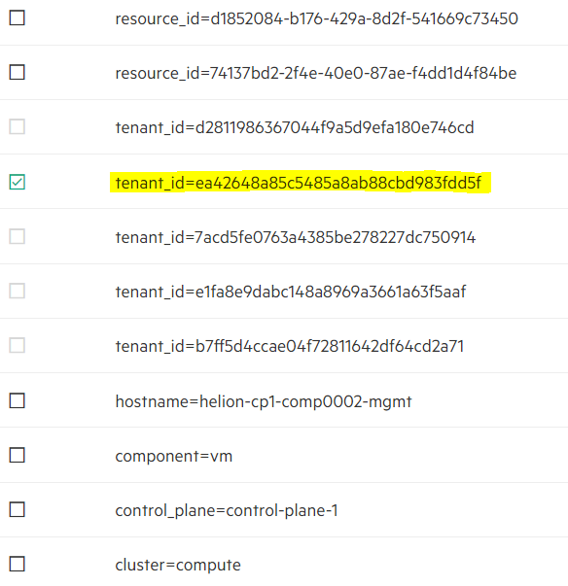This screenshot has height=586, width=568.
Task: Check the resource_id=74137bd2 checkbox
Action: [x=18, y=72]
